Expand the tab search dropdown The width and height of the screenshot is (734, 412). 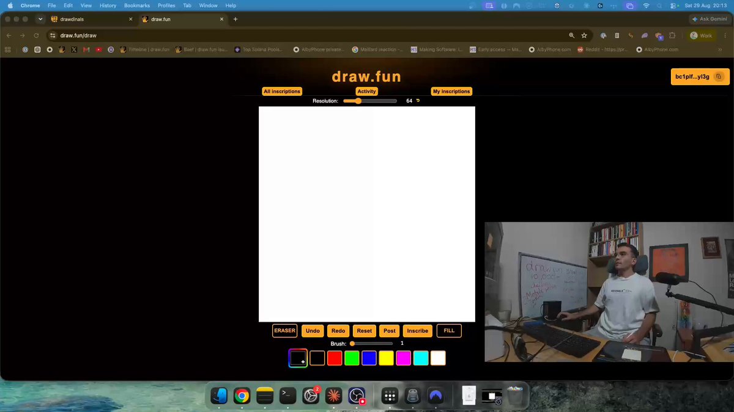[x=40, y=19]
